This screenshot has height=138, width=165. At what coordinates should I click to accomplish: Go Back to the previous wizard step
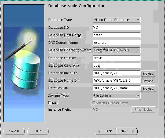click(105, 131)
